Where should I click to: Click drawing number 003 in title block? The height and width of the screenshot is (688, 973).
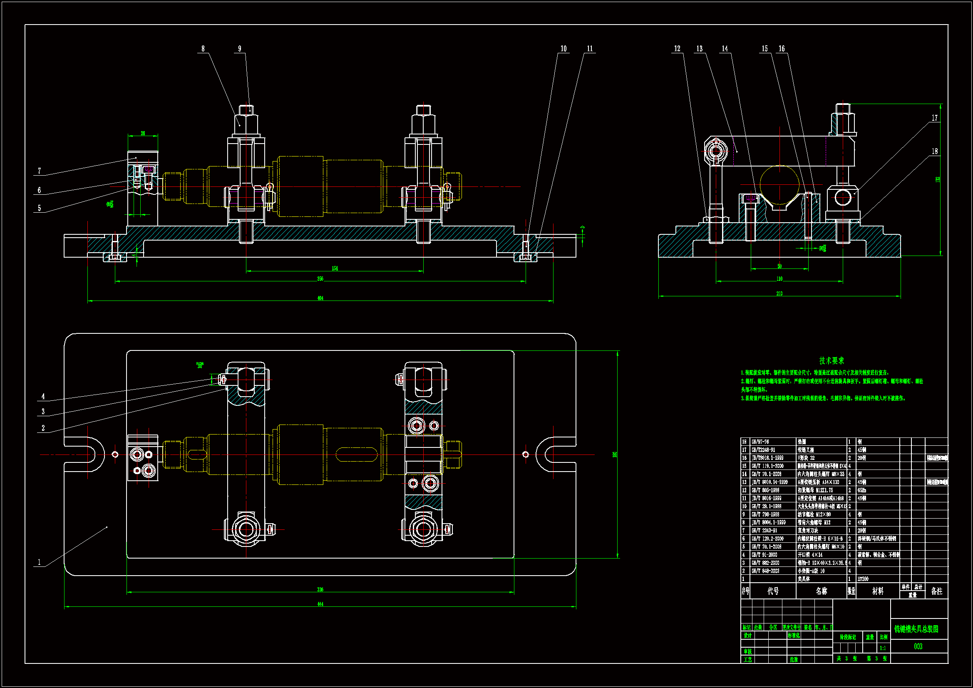coord(918,646)
